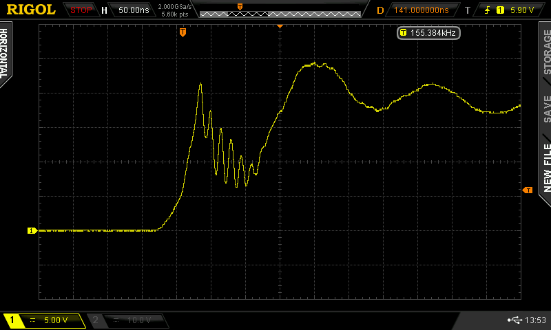Click the 2.000GSa/s sample rate readout

point(175,6)
